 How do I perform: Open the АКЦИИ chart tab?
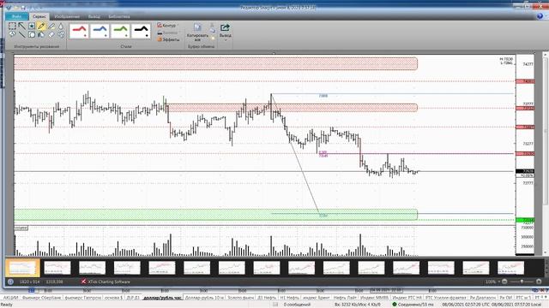tap(10, 298)
